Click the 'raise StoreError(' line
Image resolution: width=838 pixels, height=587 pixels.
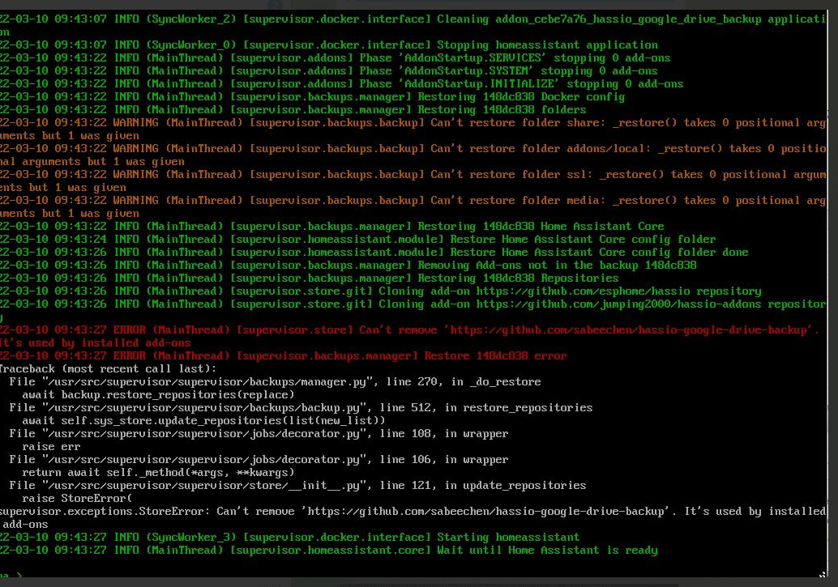coord(77,498)
